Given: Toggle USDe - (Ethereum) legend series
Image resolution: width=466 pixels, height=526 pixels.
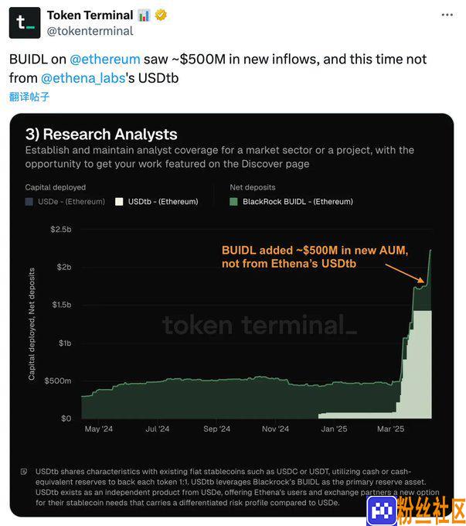Looking at the screenshot, I should pyautogui.click(x=66, y=202).
